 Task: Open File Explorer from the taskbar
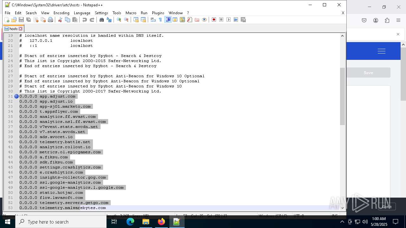[x=146, y=222]
